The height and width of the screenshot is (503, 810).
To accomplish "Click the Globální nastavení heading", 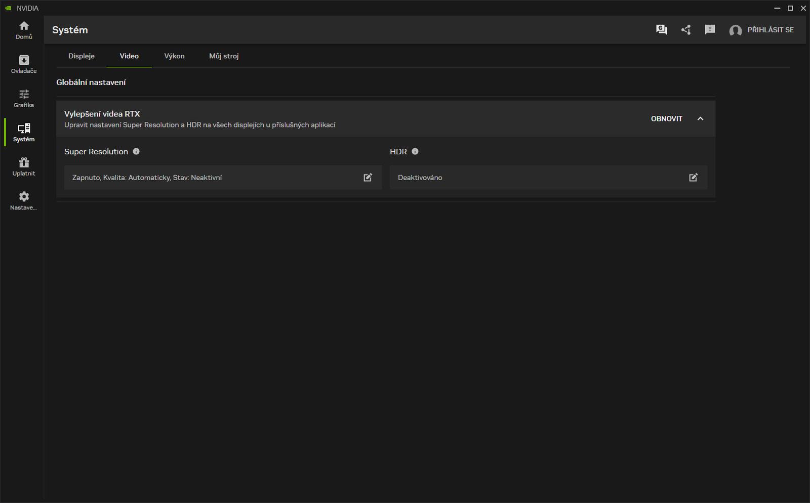I will (91, 82).
